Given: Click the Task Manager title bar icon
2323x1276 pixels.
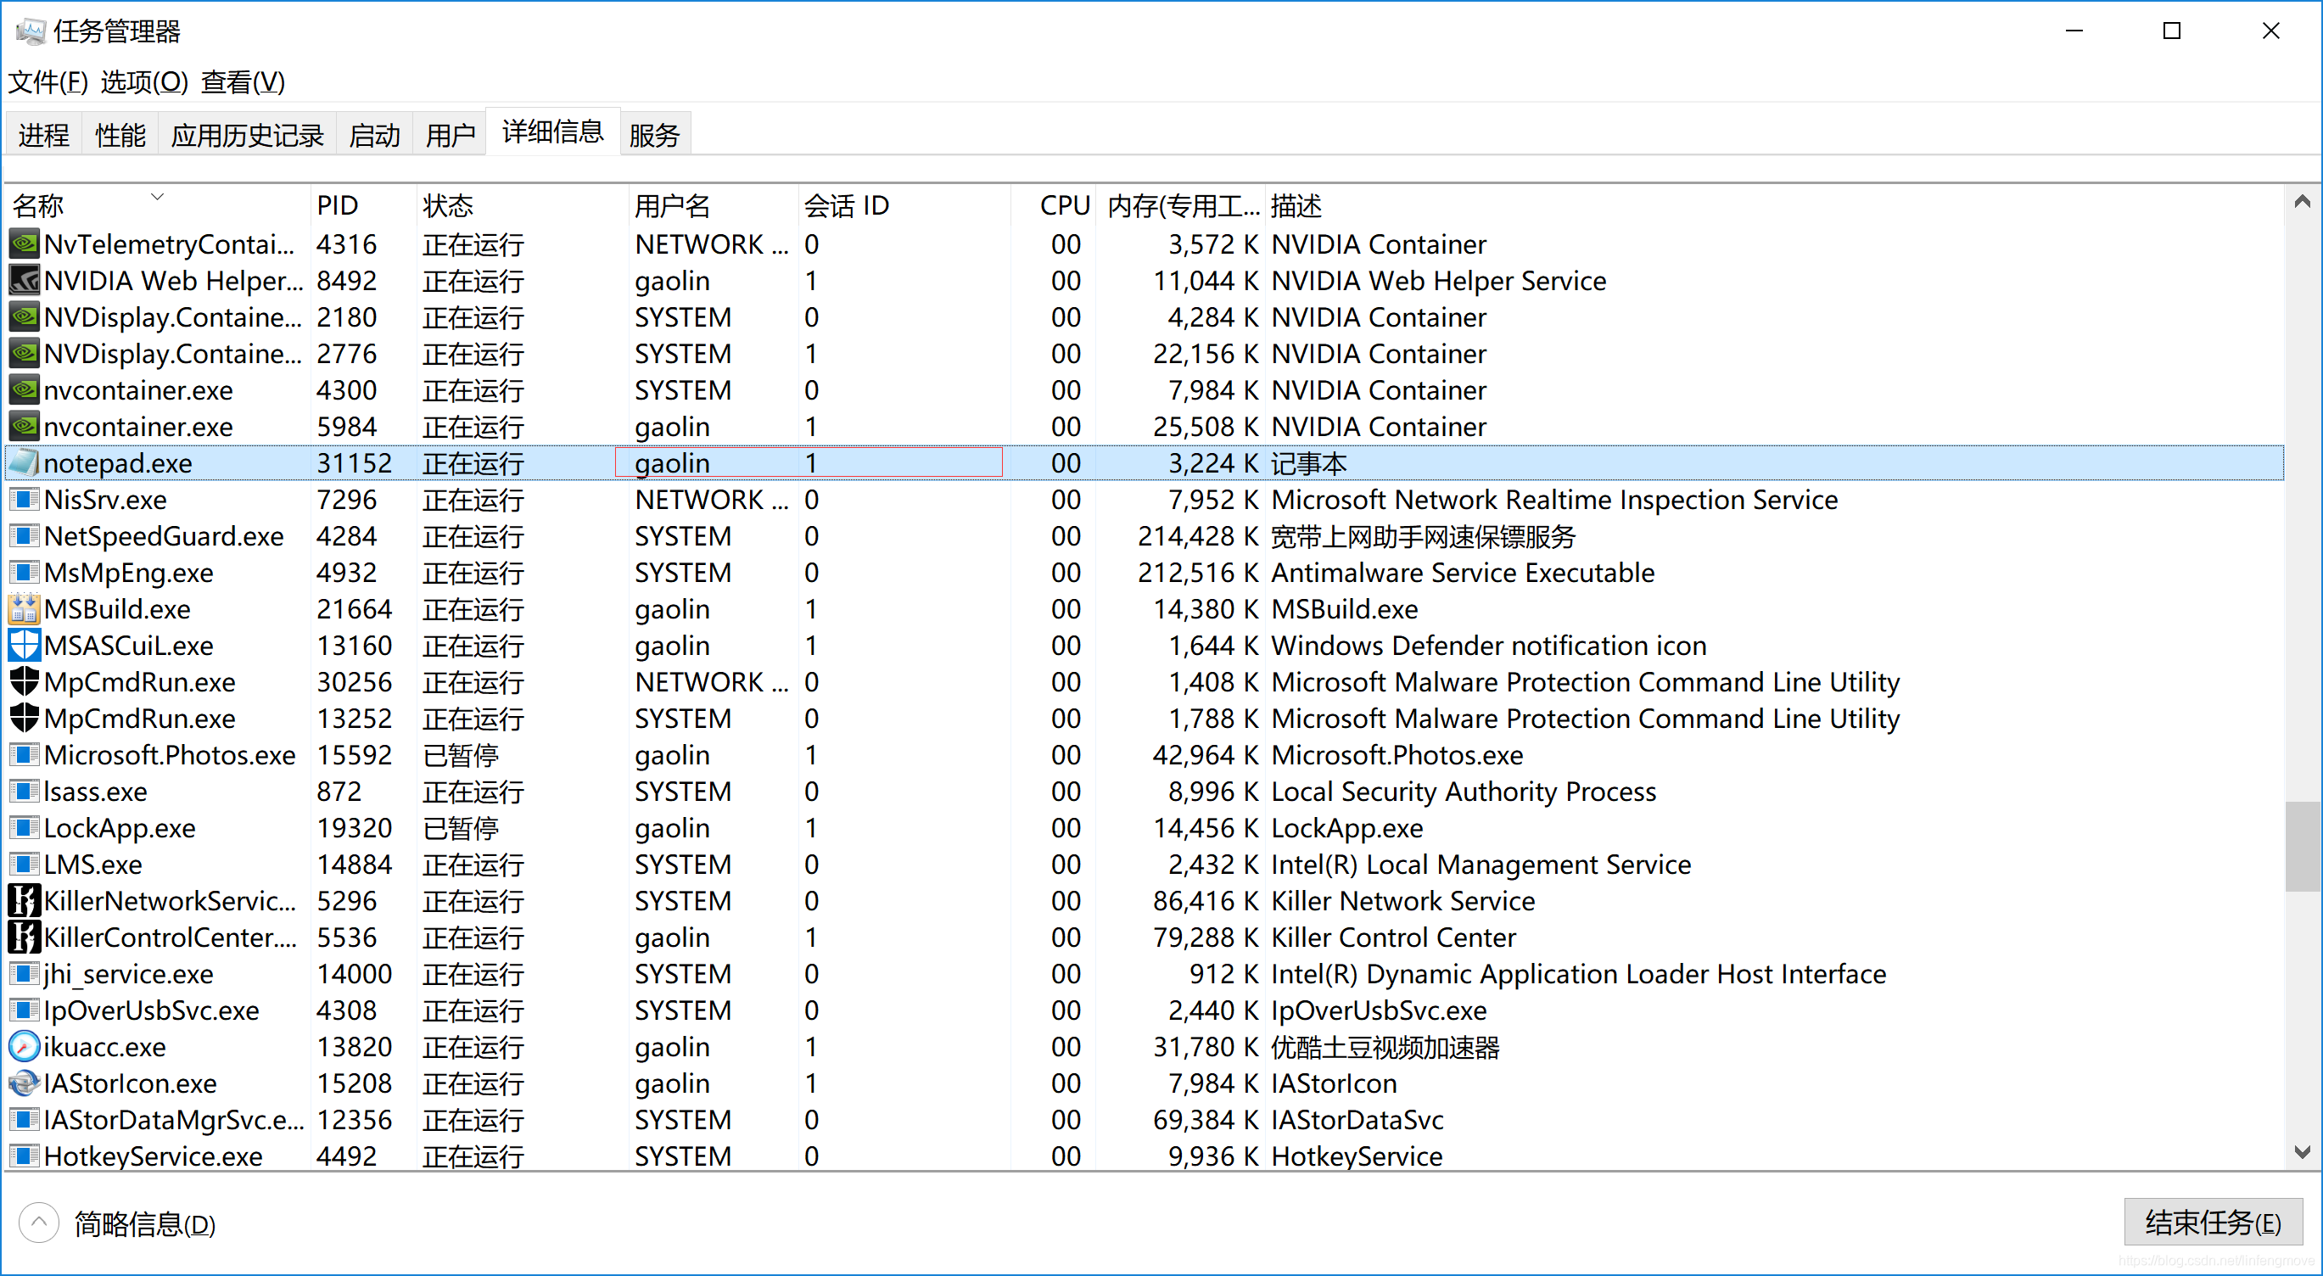Looking at the screenshot, I should tap(29, 31).
